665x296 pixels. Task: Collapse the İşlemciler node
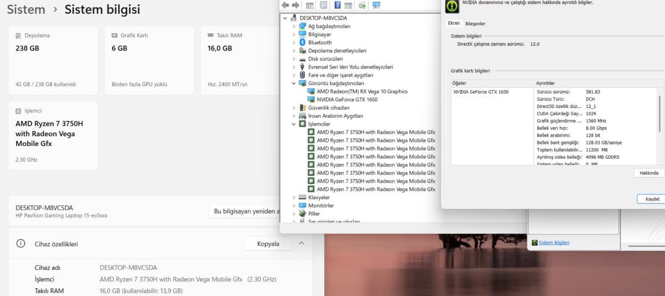[294, 124]
